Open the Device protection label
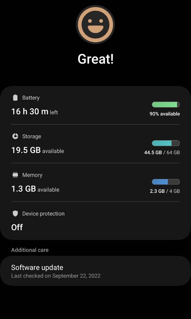This screenshot has height=319, width=191. 43,214
